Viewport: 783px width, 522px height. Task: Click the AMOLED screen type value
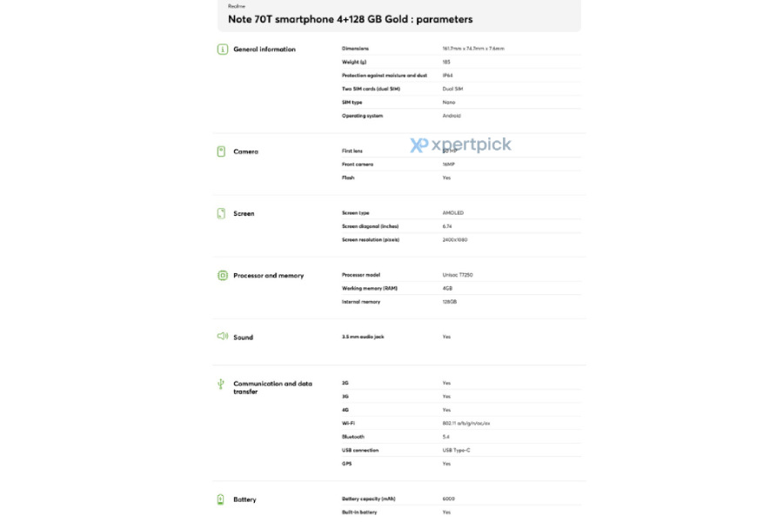click(453, 213)
